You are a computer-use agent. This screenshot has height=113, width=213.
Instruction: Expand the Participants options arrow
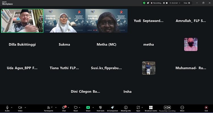[56, 108]
